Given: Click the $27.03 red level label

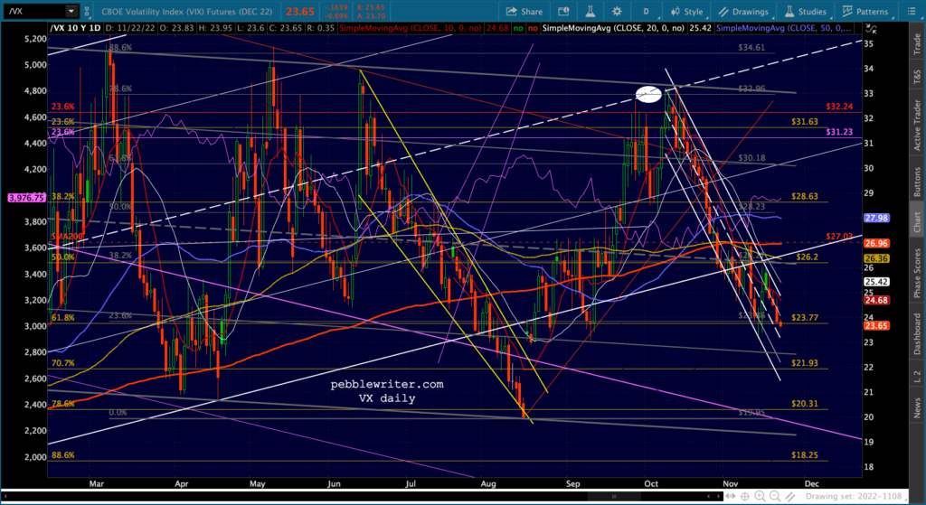Looking at the screenshot, I should (x=839, y=237).
